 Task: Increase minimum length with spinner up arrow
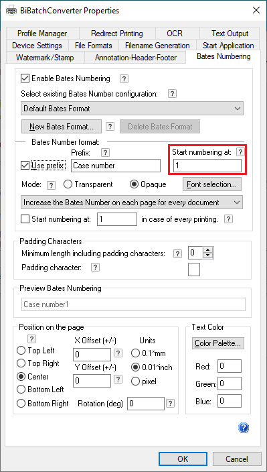(208, 250)
